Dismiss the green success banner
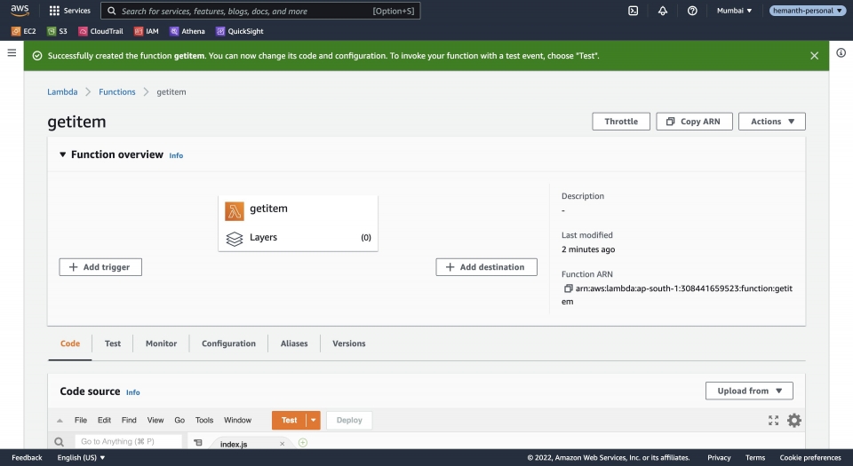 tap(814, 56)
